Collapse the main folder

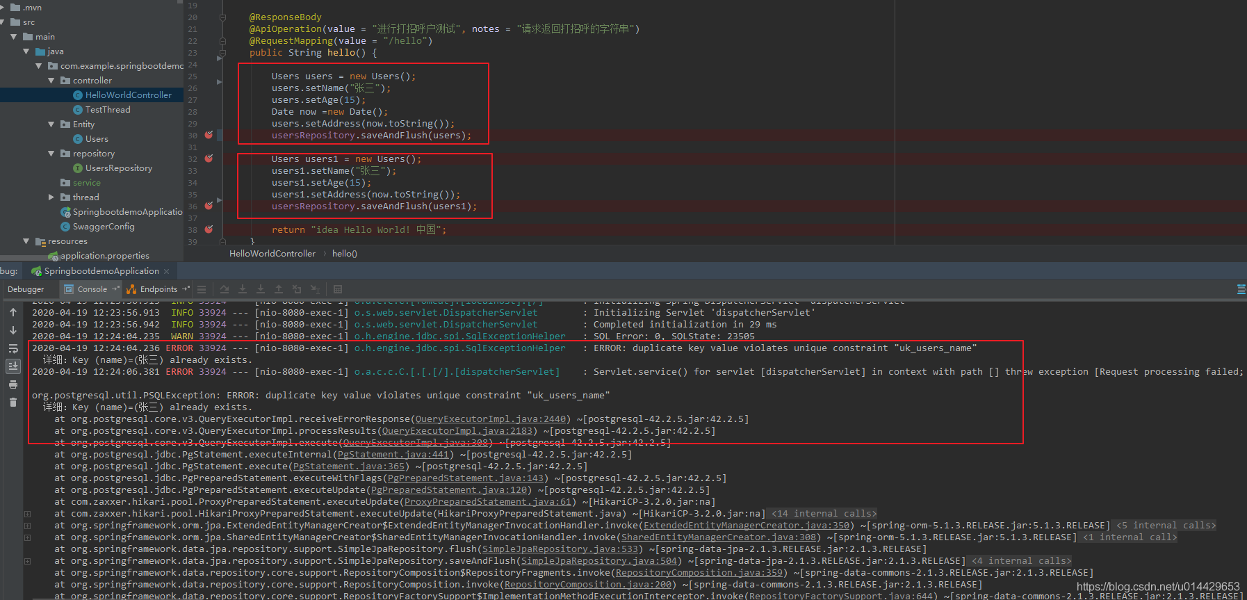pos(14,37)
